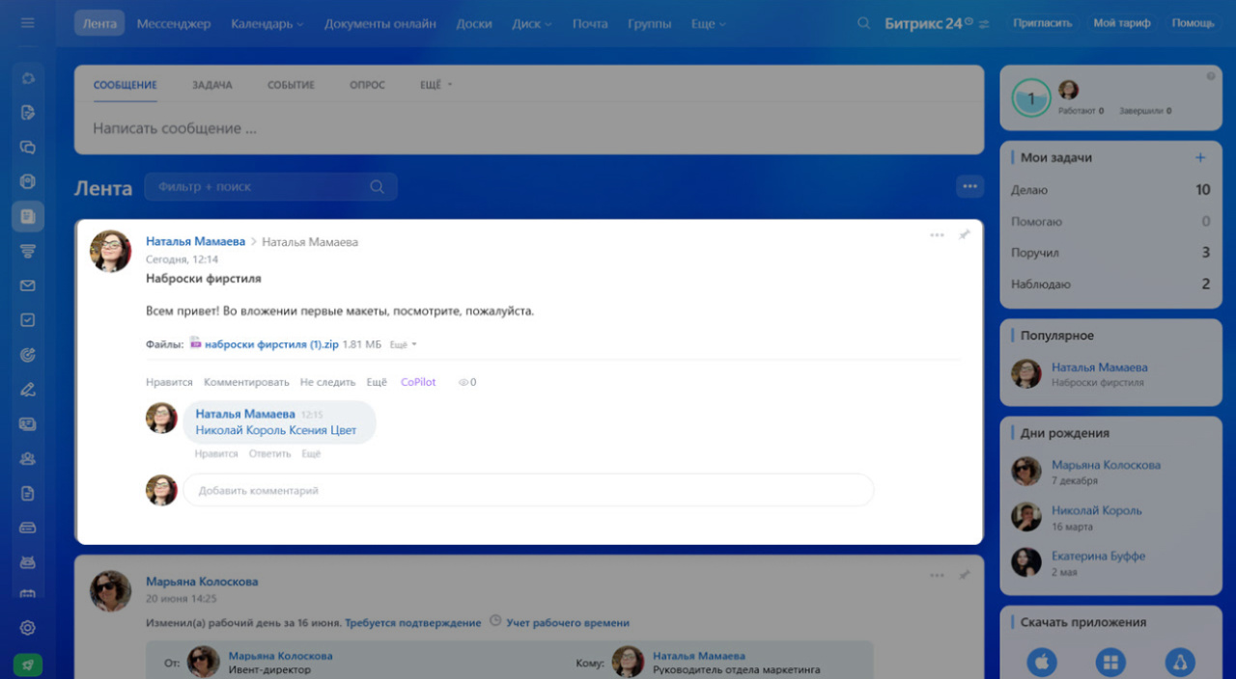Click the help question mark in the time widget
The image size is (1236, 679).
coord(1211,76)
